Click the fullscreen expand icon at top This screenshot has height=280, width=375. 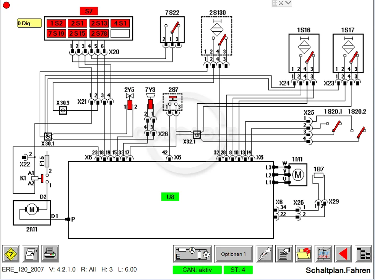point(281,3)
